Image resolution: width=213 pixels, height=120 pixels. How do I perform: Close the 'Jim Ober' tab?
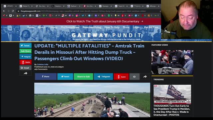pos(96,6)
